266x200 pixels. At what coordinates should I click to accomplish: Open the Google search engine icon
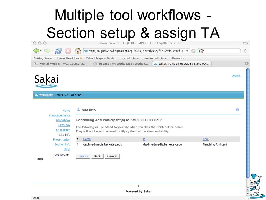coord(201,51)
